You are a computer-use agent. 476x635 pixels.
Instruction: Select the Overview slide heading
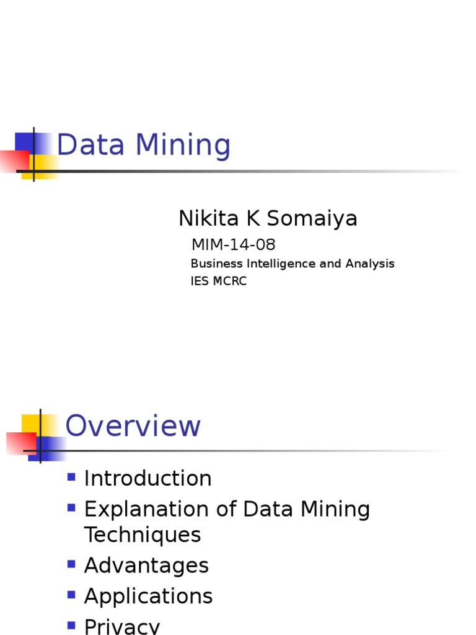(x=133, y=427)
